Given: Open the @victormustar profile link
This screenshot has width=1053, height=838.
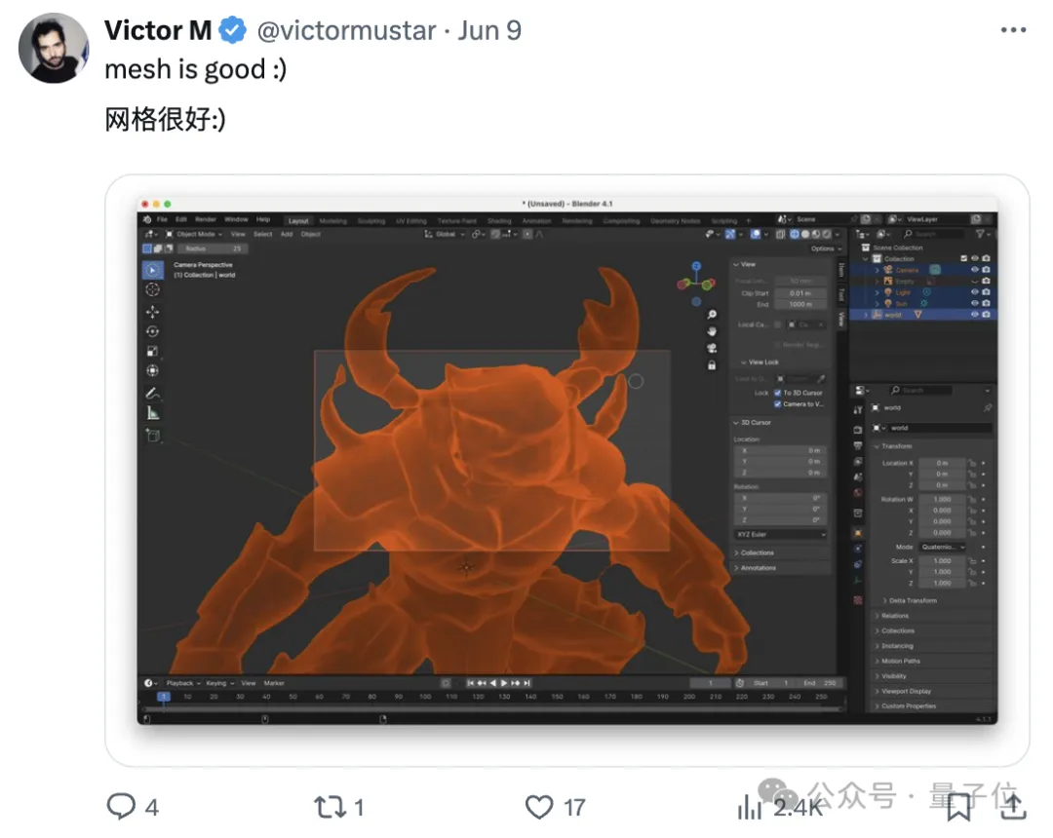Looking at the screenshot, I should (x=346, y=31).
